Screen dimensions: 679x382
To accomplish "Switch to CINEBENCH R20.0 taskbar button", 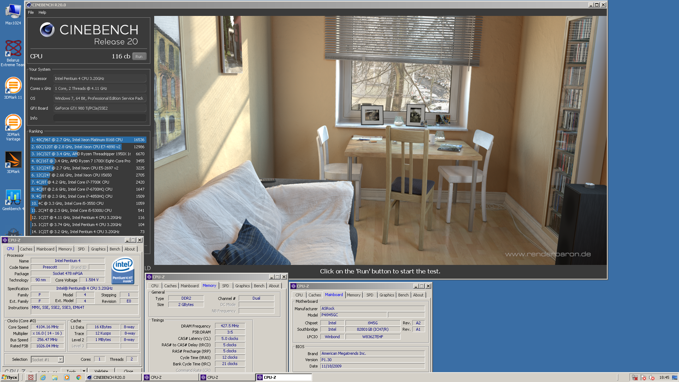I will 113,377.
